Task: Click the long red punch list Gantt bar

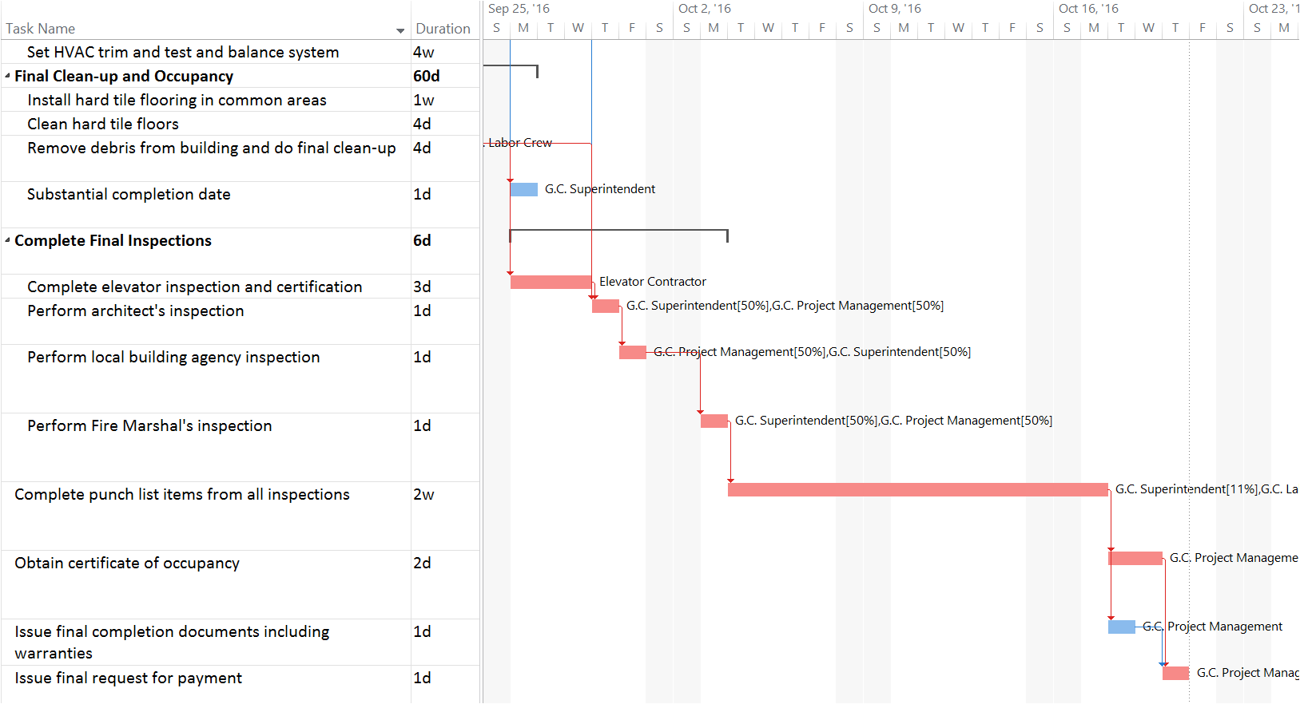Action: 917,489
